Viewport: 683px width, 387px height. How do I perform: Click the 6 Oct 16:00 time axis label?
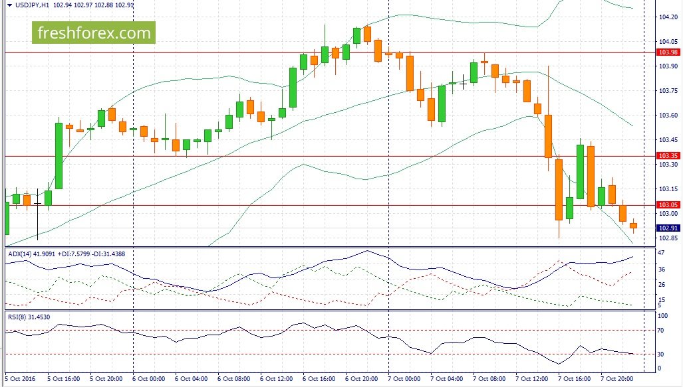pyautogui.click(x=319, y=379)
